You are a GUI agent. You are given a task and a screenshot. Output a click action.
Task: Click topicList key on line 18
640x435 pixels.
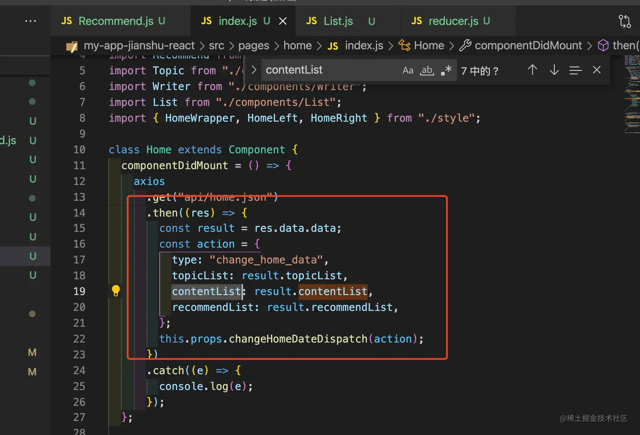[200, 276]
